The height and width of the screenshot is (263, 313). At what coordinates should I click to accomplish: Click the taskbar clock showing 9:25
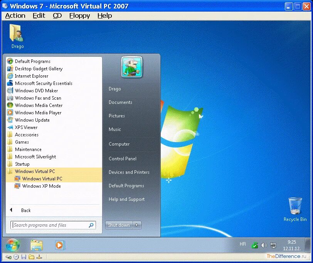(292, 245)
